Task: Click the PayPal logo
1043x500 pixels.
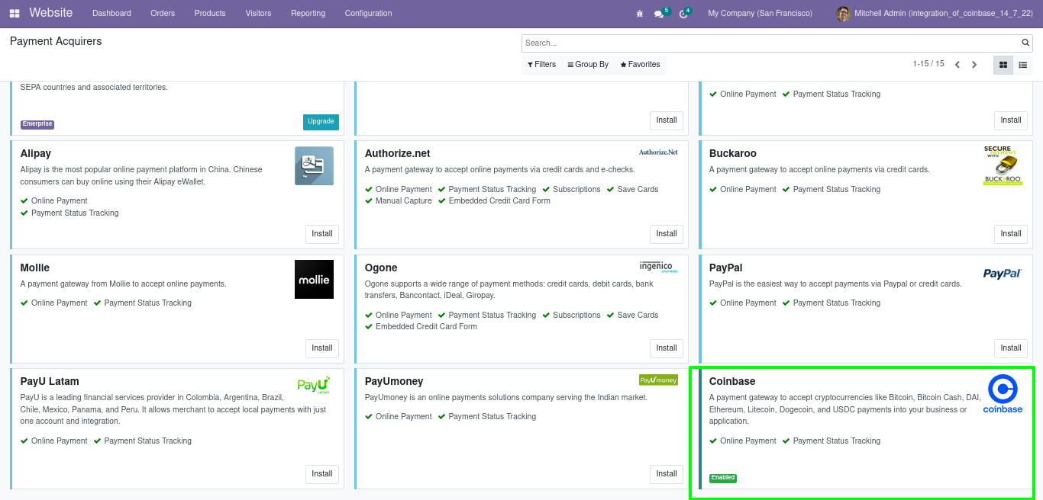Action: coord(1003,274)
